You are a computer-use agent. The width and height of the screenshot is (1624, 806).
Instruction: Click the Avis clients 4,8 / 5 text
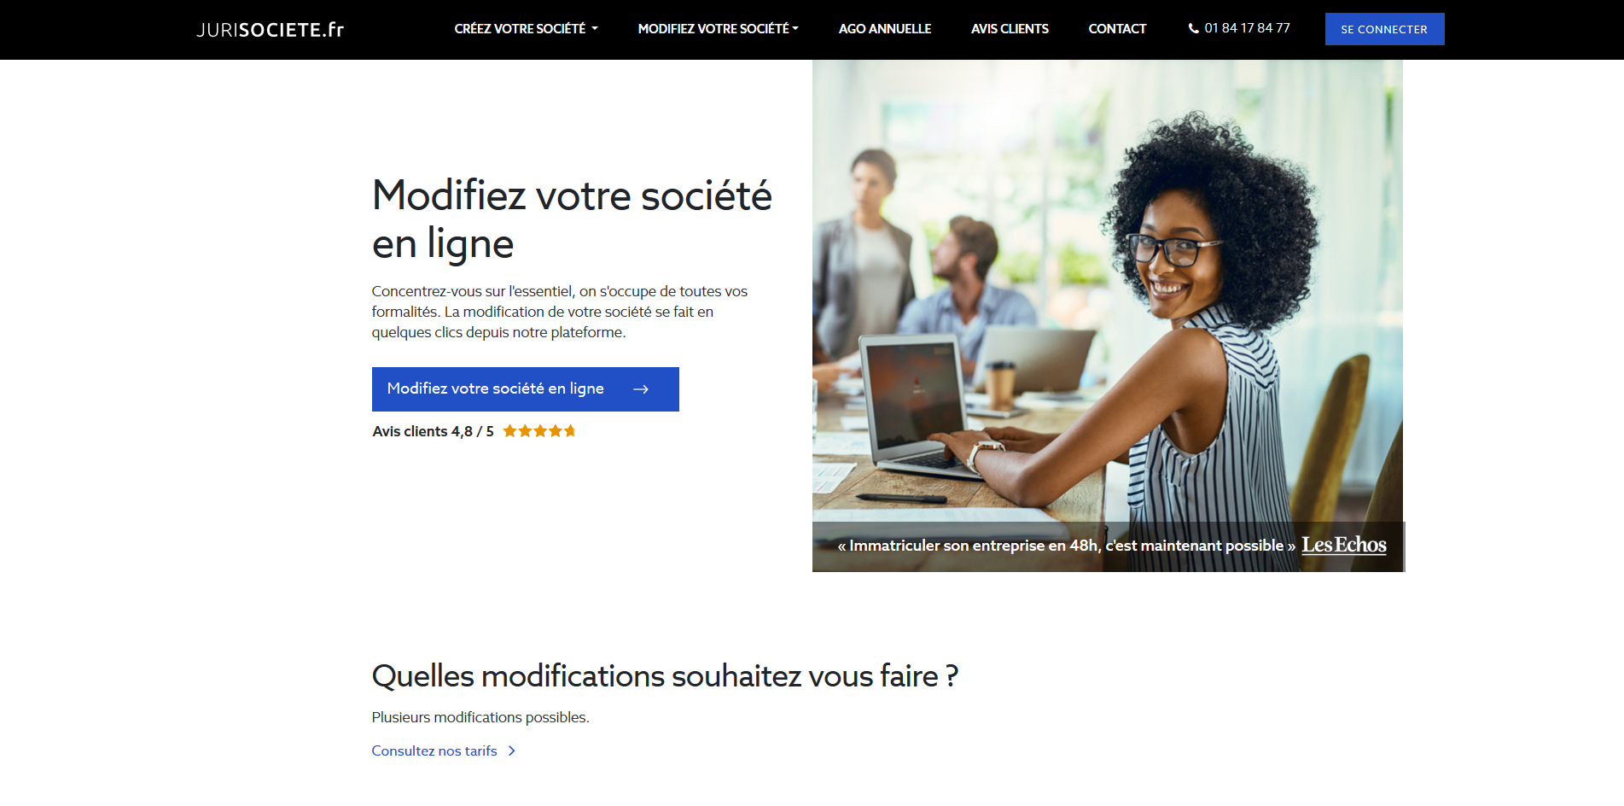coord(433,431)
